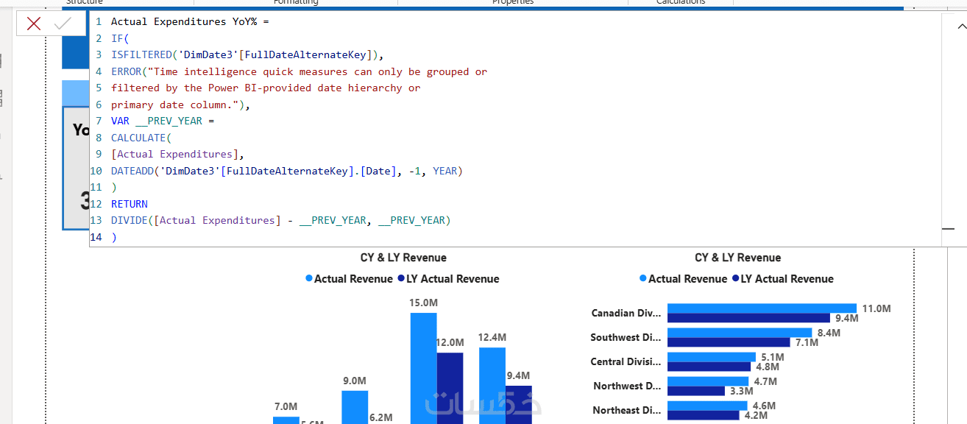Select the Southwest Division 7.1M LY bar

(x=729, y=342)
